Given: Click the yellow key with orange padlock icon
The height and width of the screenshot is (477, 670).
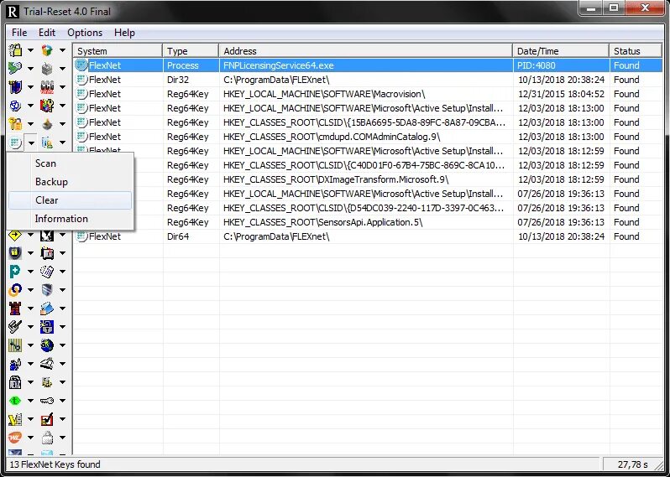Looking at the screenshot, I should tap(15, 124).
